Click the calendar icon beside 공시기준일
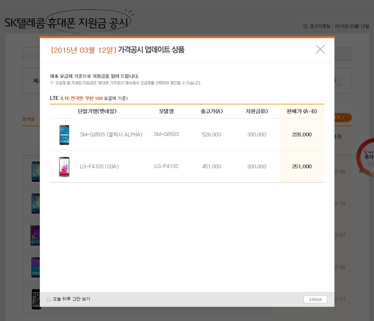The height and width of the screenshot is (321, 374). [306, 26]
